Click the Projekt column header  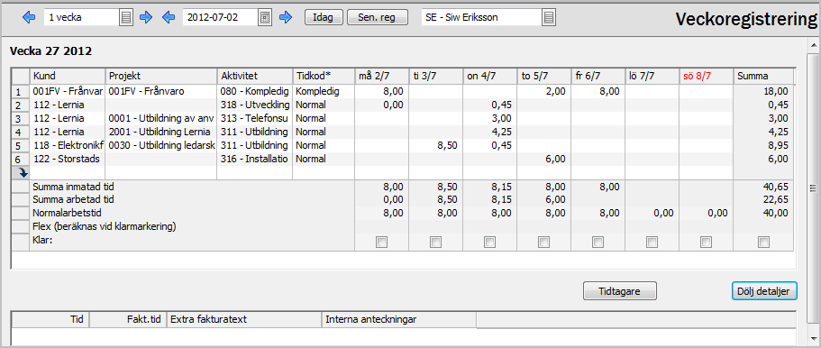(161, 76)
